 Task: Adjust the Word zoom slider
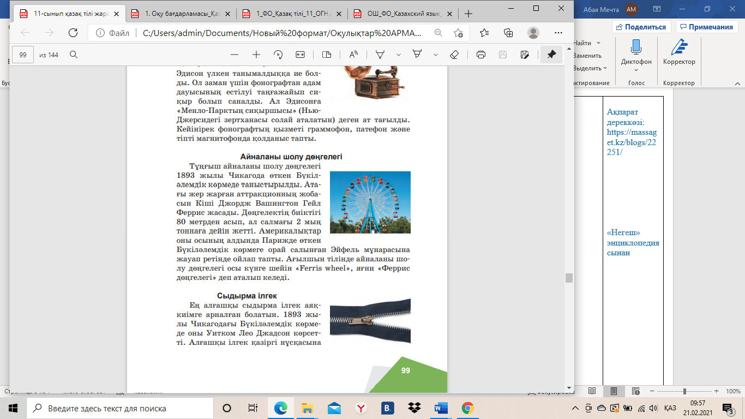[x=684, y=391]
